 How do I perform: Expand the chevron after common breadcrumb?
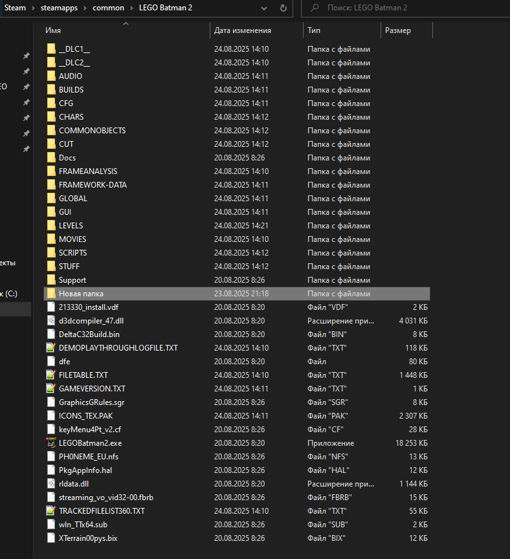click(131, 8)
